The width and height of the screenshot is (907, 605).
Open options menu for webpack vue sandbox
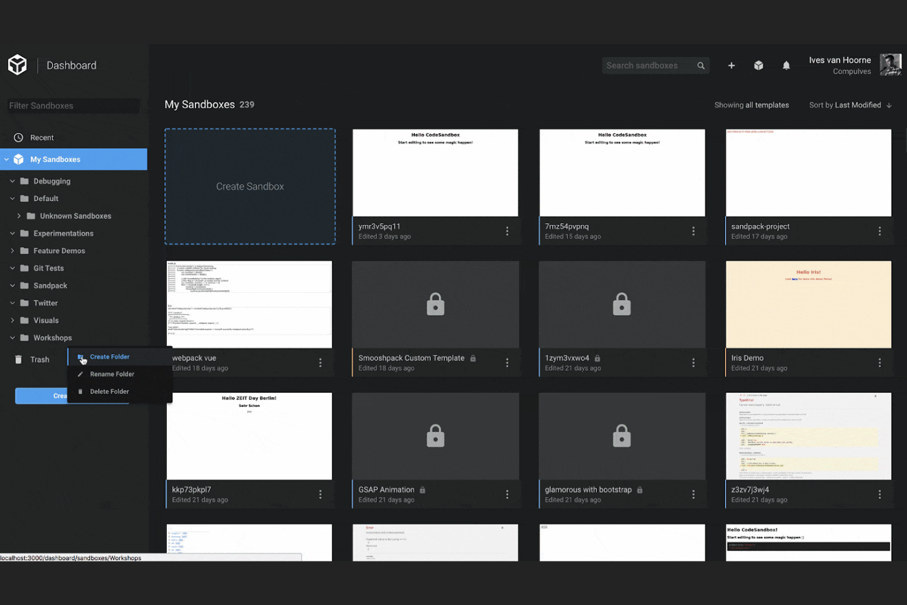coord(320,363)
